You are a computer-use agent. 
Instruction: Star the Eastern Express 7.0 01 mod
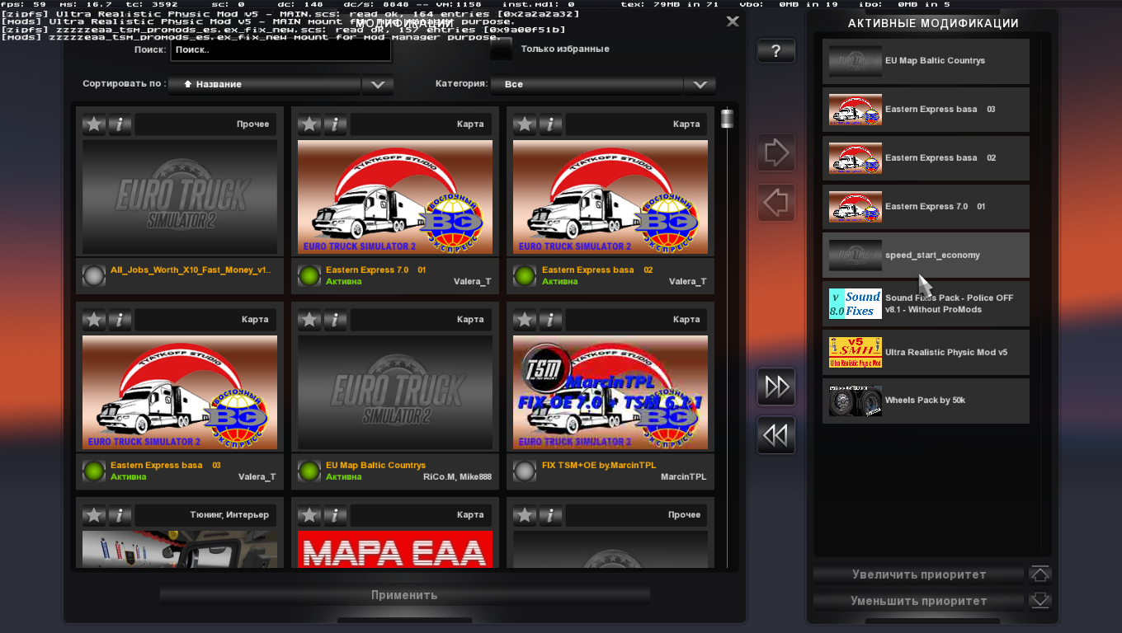pyautogui.click(x=309, y=124)
